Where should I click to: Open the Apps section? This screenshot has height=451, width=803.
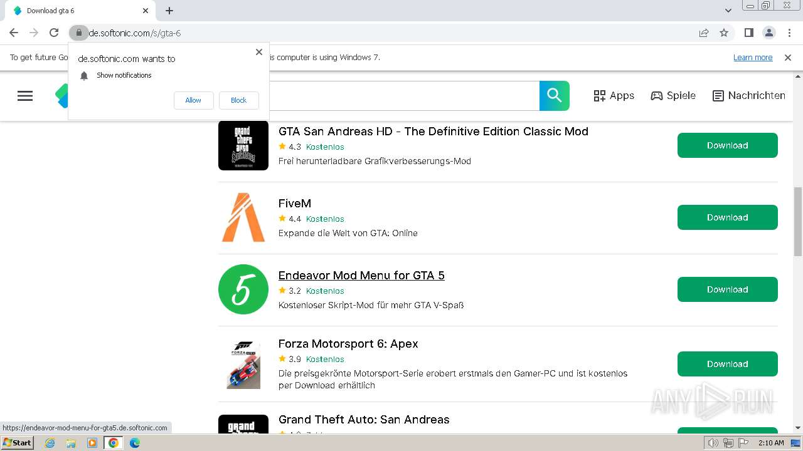pos(614,96)
